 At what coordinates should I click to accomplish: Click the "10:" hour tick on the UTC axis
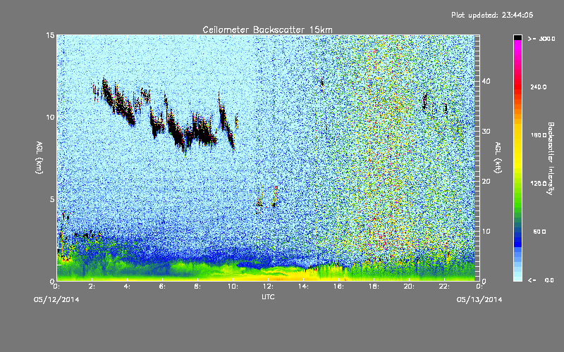coord(233,287)
